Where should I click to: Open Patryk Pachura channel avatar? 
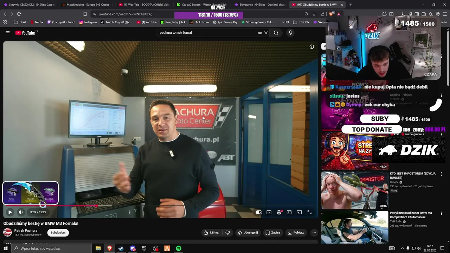[x=7, y=232]
